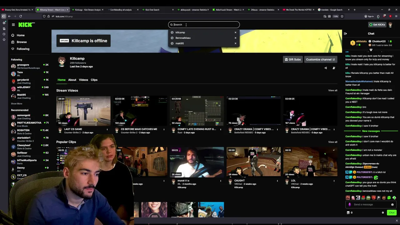Expand Show More in Following list

17,104
